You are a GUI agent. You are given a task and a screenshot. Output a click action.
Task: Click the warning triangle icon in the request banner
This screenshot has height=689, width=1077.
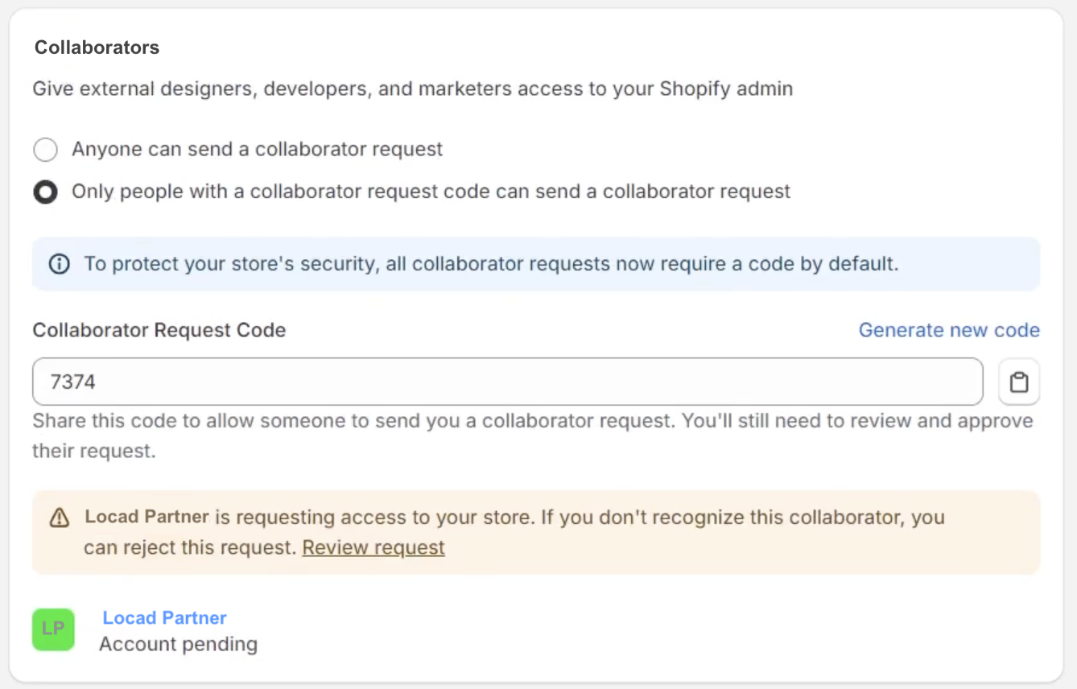60,518
